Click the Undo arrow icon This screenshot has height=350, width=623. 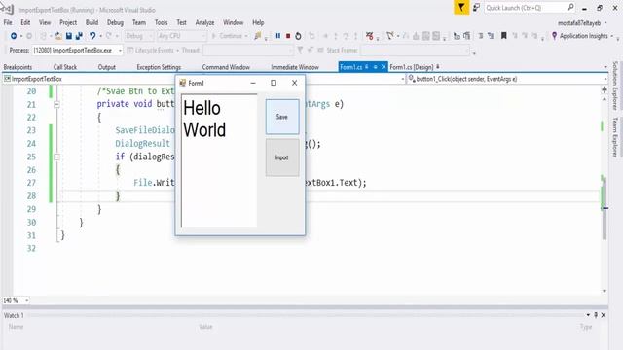(x=92, y=36)
